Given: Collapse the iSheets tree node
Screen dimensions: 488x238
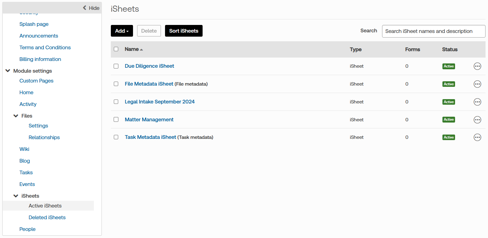Looking at the screenshot, I should click(16, 196).
